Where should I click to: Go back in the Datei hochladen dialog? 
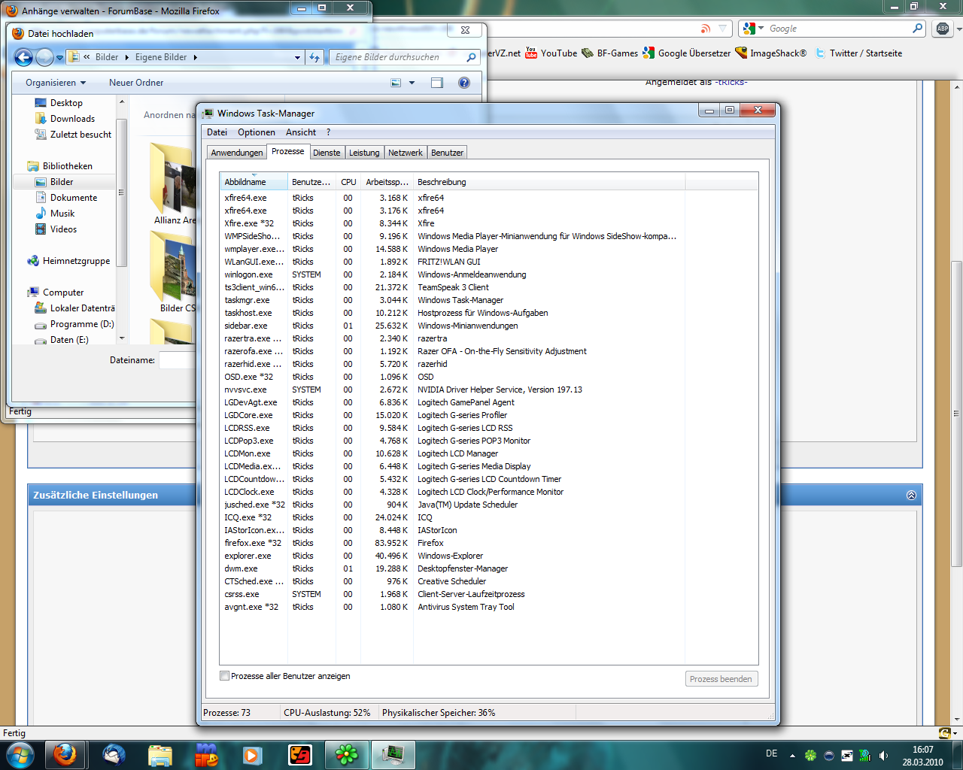pos(23,57)
